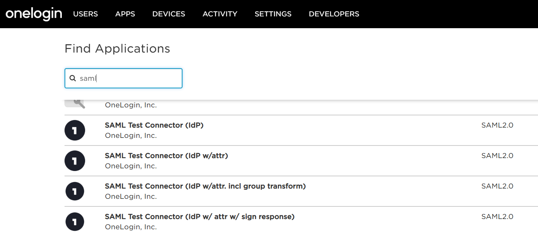Click SAML2.0 label in IdP w/attr row
Viewport: 538px width, 235px height.
point(497,156)
